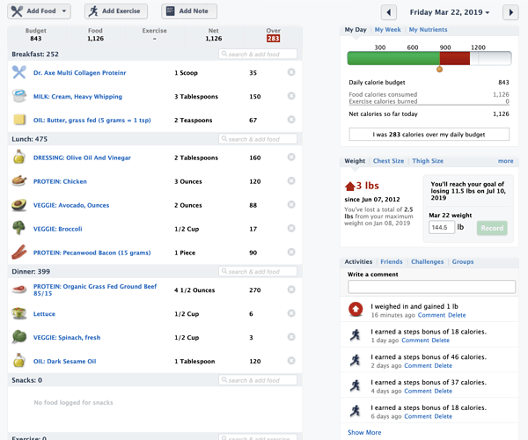The width and height of the screenshot is (528, 440).
Task: Remove the OIL: Dark Sesame Oil entry
Action: coord(291,361)
